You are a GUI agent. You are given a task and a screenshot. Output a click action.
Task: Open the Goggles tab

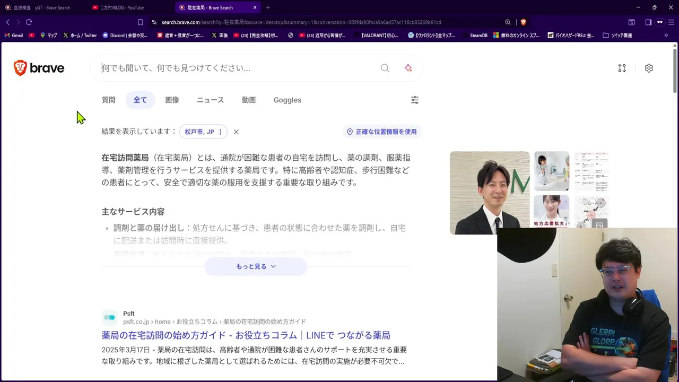tap(288, 100)
